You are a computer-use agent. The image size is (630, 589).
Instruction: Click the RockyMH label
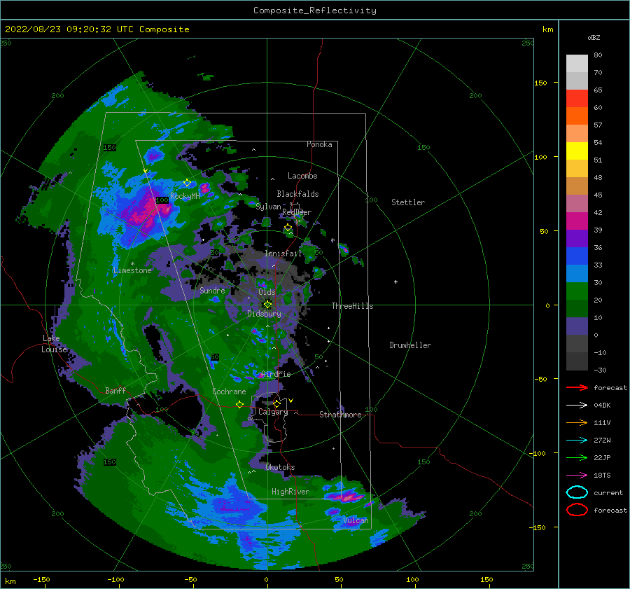point(185,196)
